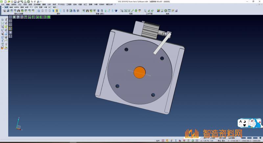The width and height of the screenshot is (263, 143).
Task: Click the top icon in the left vertical toolbar
Action: point(2,19)
